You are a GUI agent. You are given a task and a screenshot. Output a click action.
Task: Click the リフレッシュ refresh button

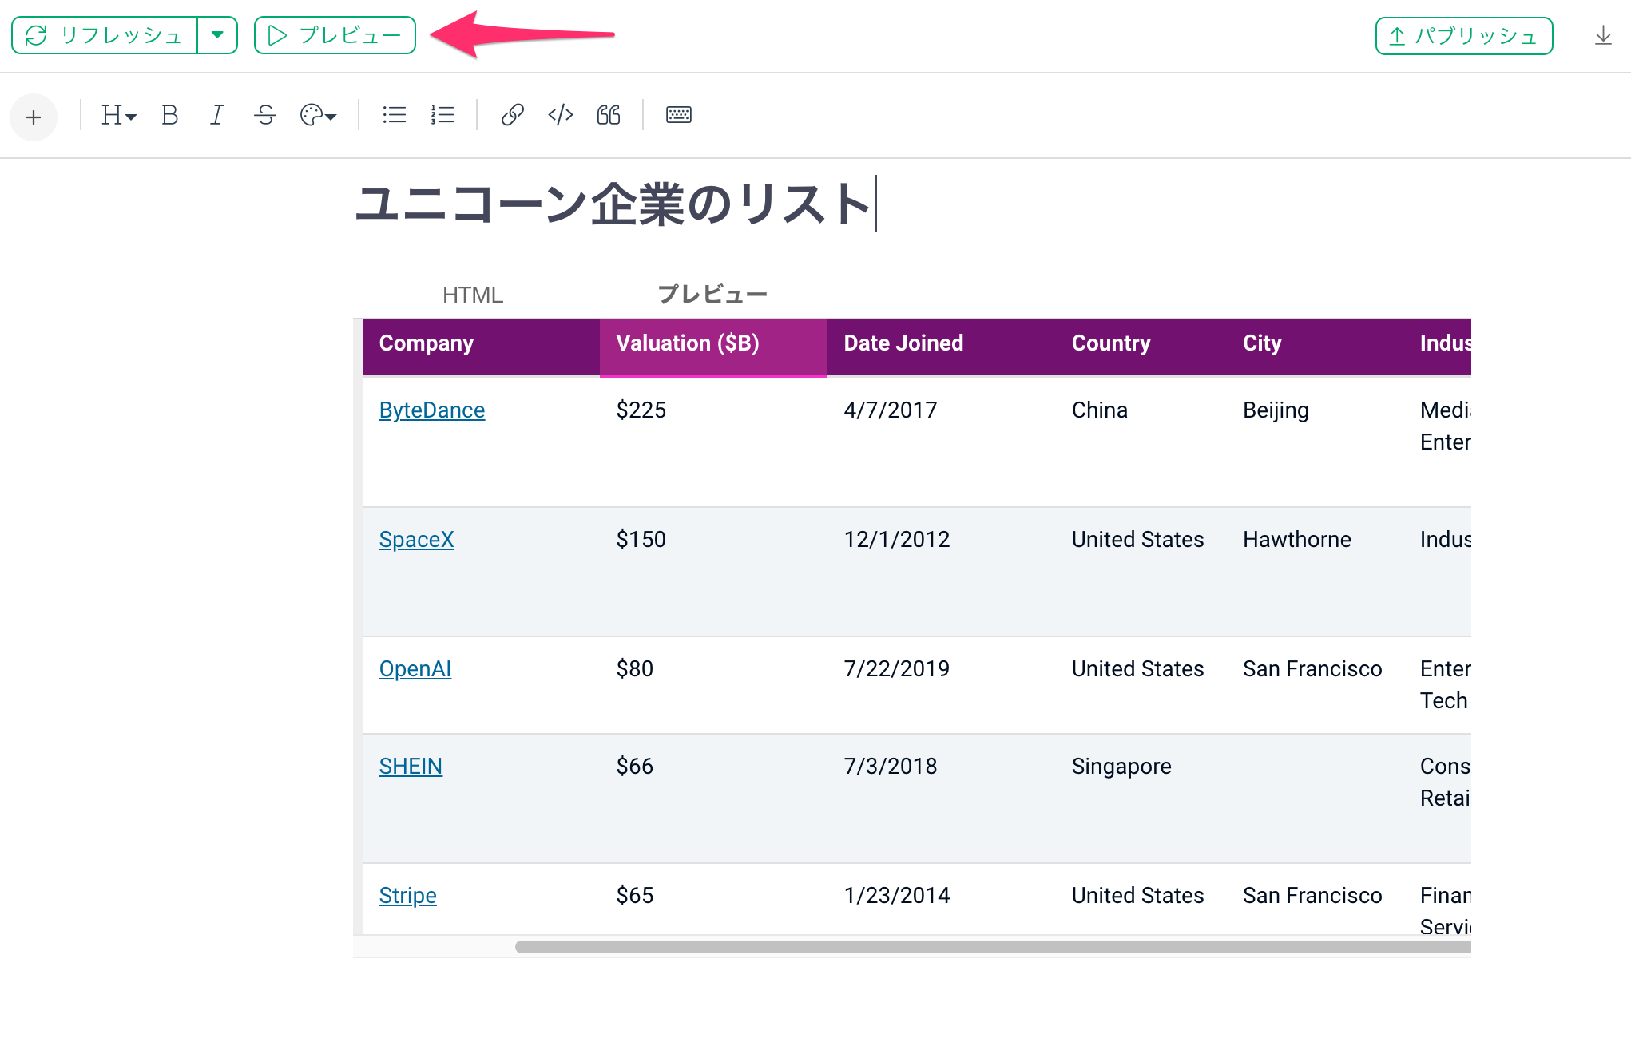105,35
